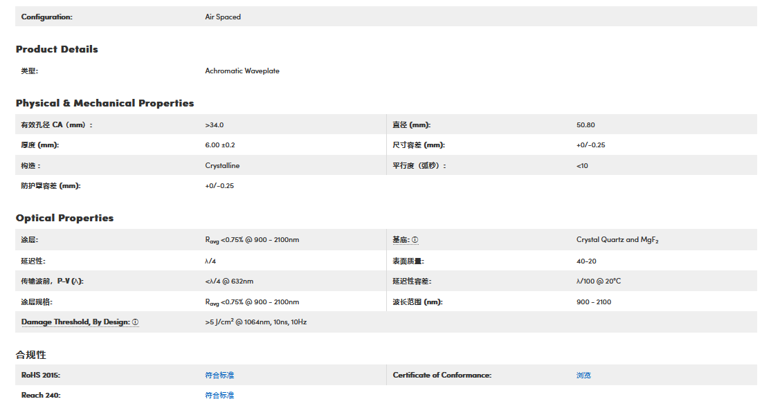Click the 厚度 (mm) label

click(40, 145)
